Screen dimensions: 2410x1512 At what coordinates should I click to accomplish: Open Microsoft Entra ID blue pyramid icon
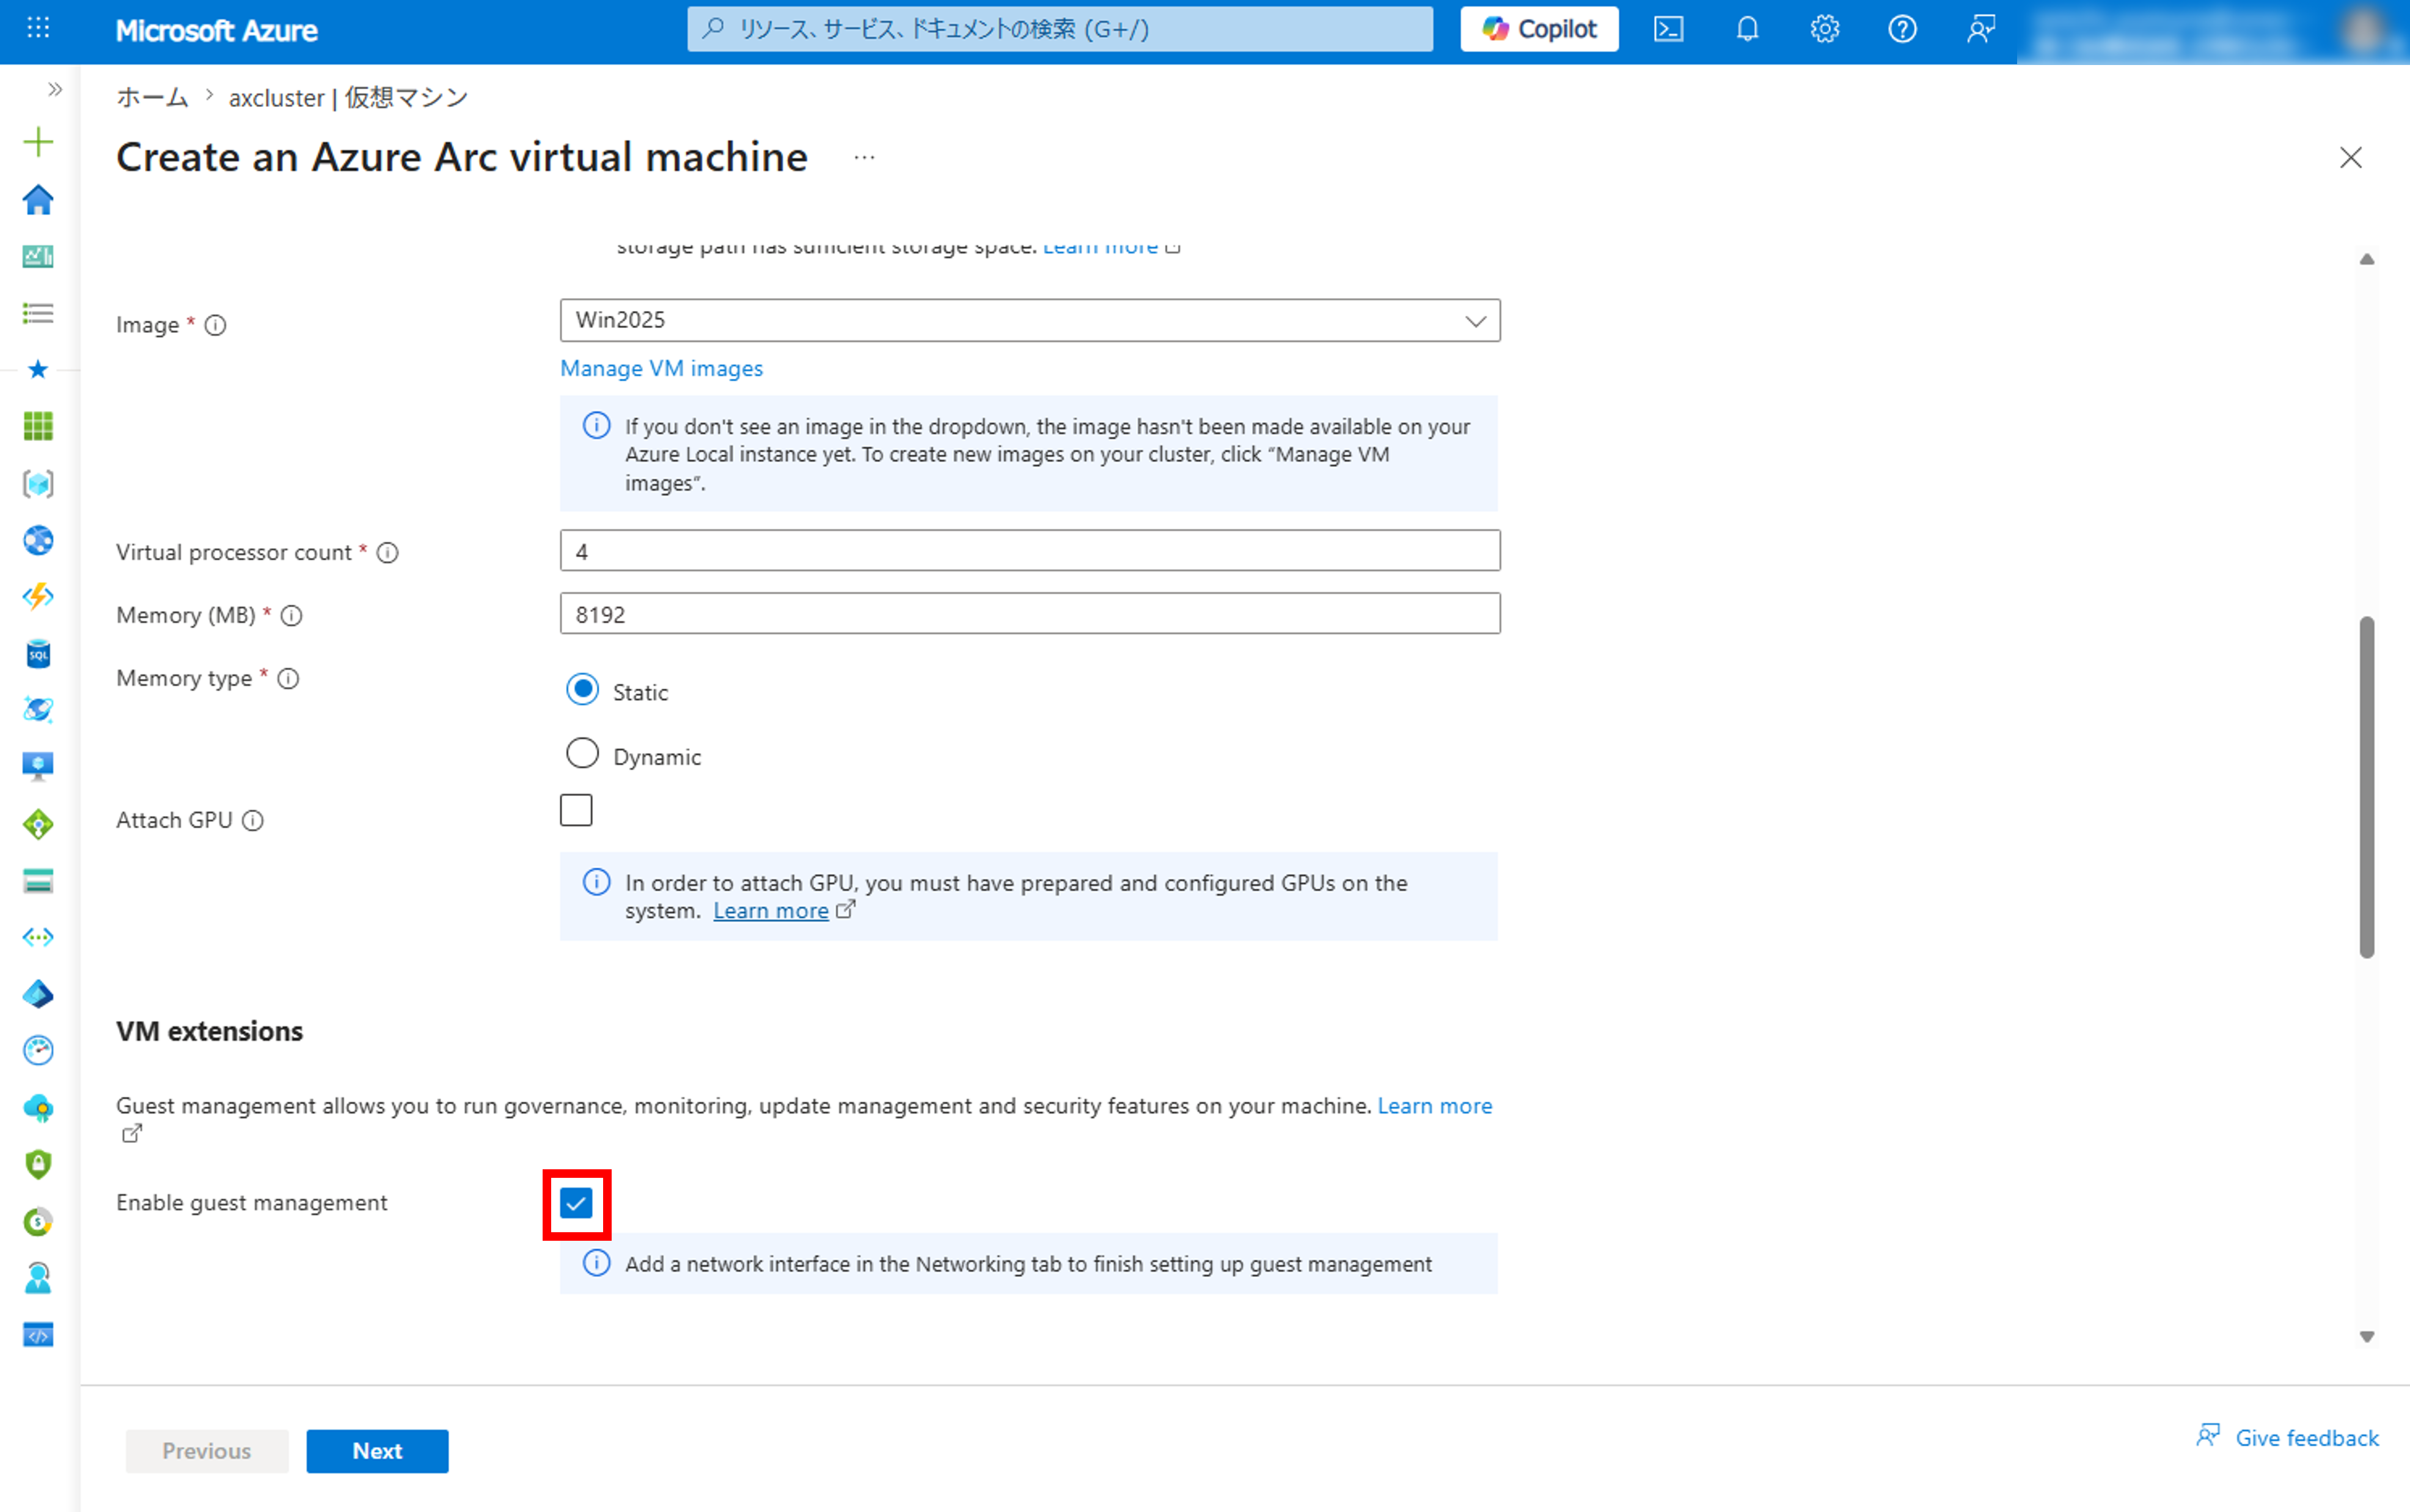click(38, 994)
